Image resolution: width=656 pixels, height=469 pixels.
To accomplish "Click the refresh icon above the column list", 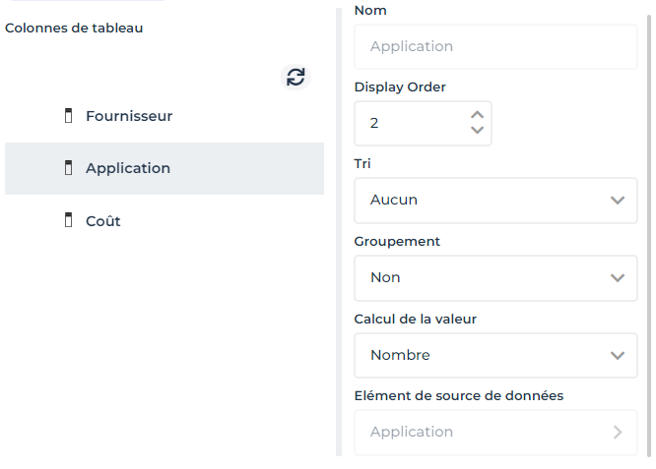I will pos(295,77).
